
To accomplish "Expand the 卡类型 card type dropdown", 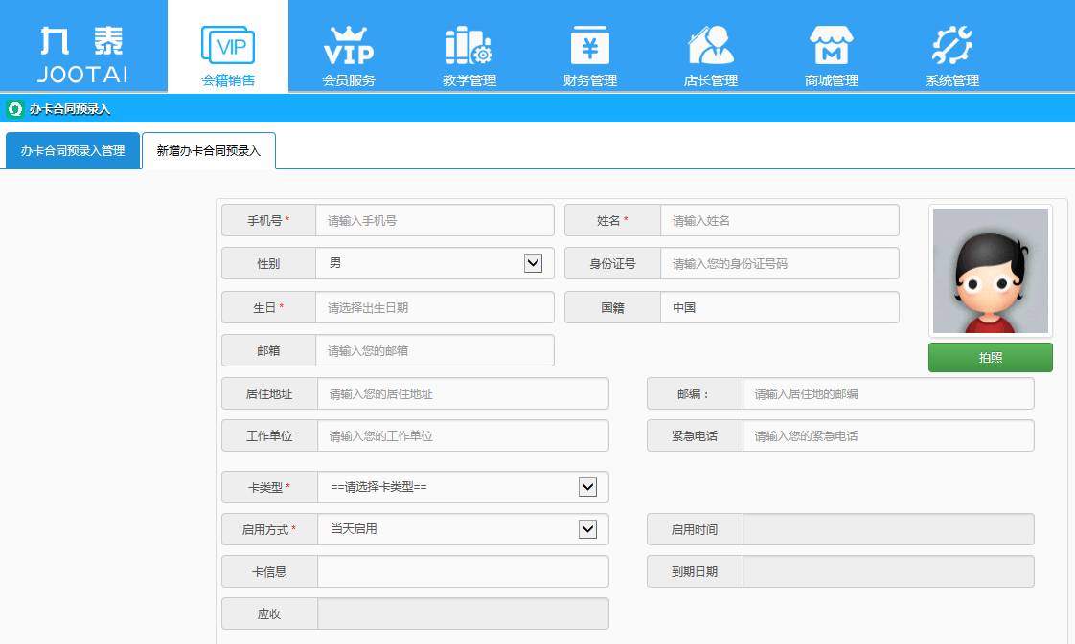I will [586, 487].
